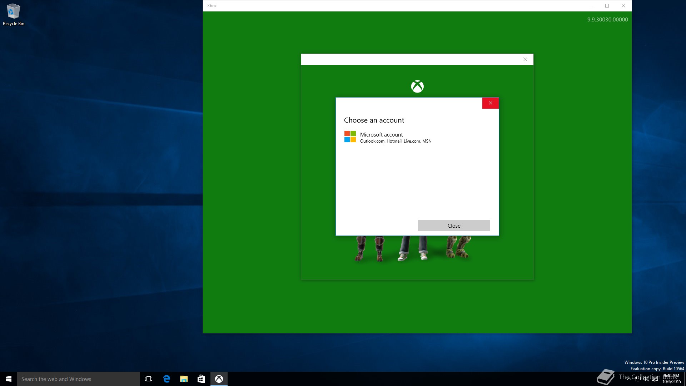
Task: Click the white Xbox logo in the sign-in panel
Action: point(417,86)
